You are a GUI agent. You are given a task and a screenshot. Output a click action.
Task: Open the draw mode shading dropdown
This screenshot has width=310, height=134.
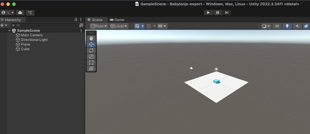(x=266, y=26)
